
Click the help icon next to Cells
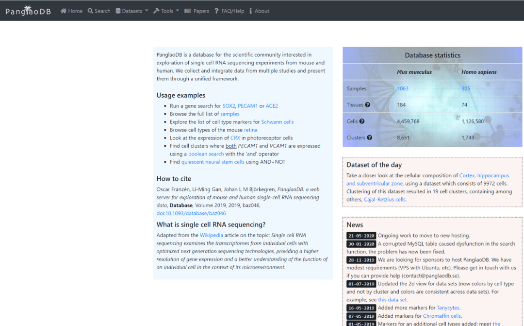(362, 121)
